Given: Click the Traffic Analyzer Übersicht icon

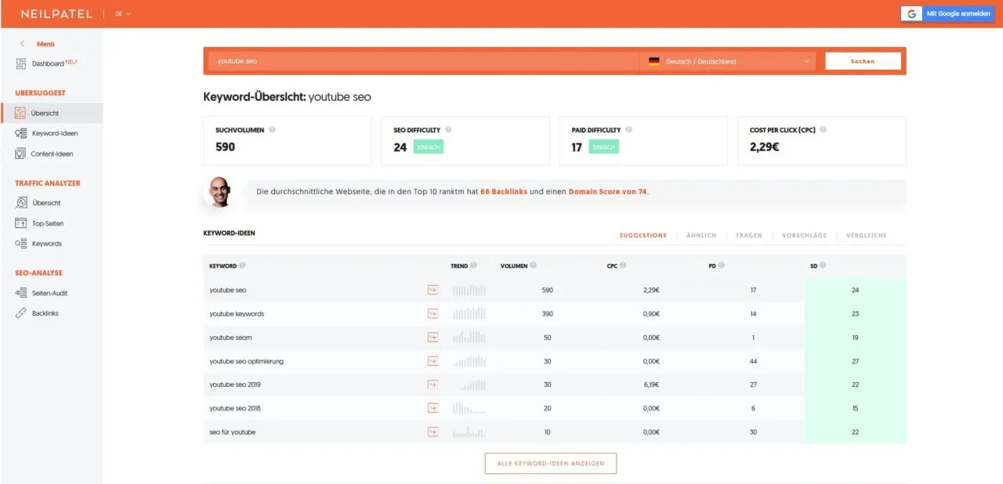Looking at the screenshot, I should pyautogui.click(x=21, y=203).
